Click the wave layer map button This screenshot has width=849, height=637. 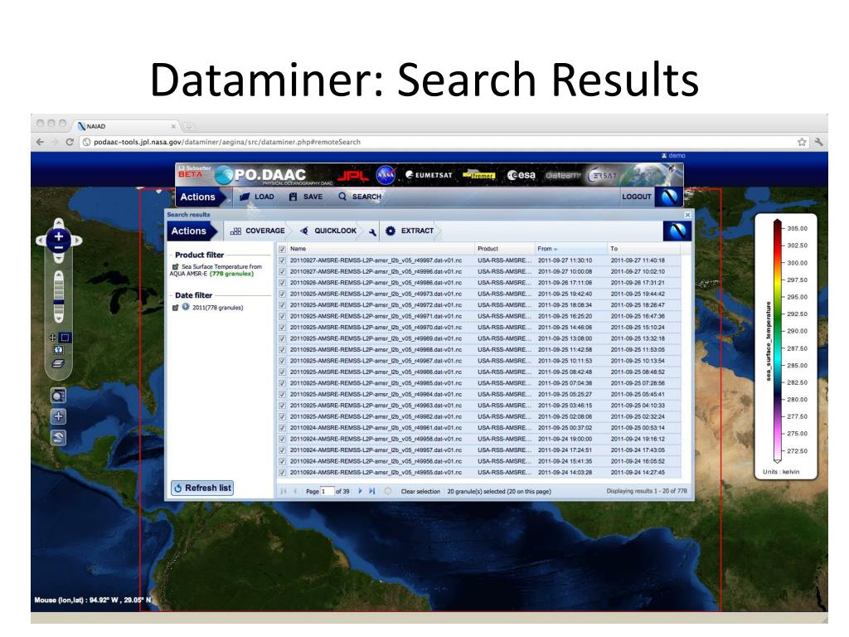click(59, 437)
